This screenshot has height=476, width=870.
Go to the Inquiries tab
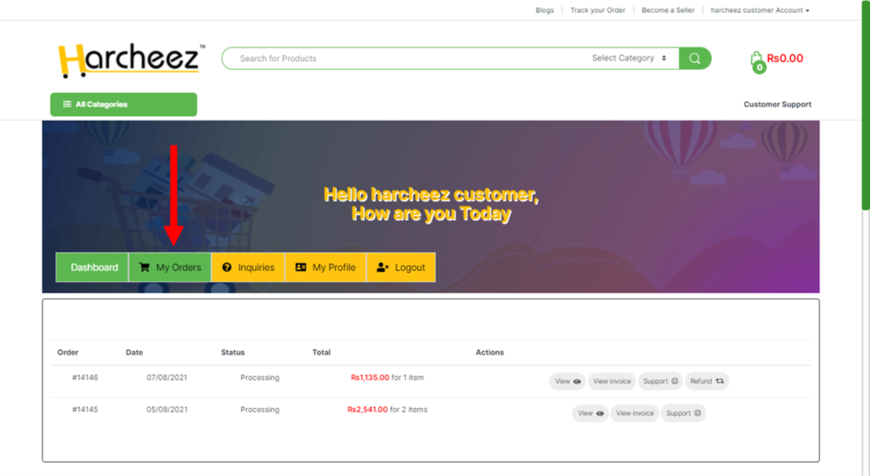click(248, 268)
